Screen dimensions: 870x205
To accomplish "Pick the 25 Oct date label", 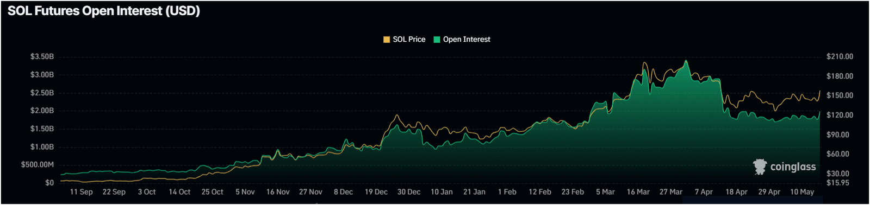I will click(x=212, y=192).
